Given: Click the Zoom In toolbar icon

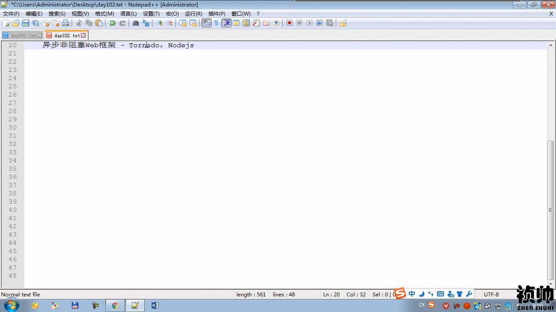Looking at the screenshot, I should pyautogui.click(x=159, y=23).
